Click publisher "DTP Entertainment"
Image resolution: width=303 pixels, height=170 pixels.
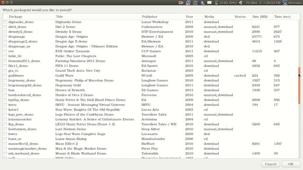pyautogui.click(x=157, y=32)
